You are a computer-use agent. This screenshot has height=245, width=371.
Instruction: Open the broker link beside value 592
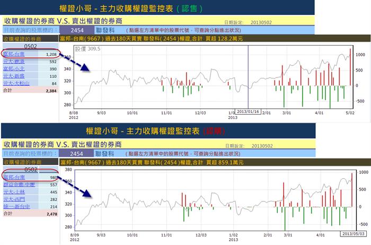(14, 62)
